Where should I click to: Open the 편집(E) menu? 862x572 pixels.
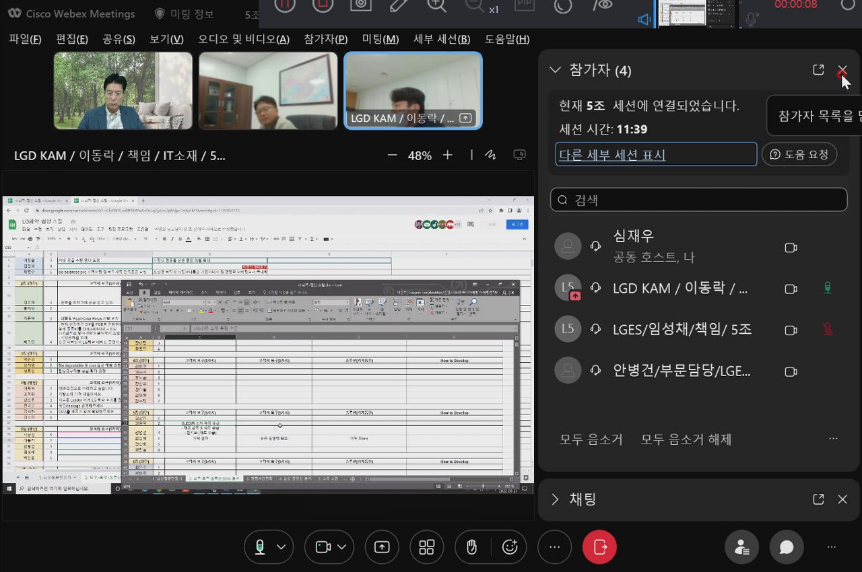[72, 39]
